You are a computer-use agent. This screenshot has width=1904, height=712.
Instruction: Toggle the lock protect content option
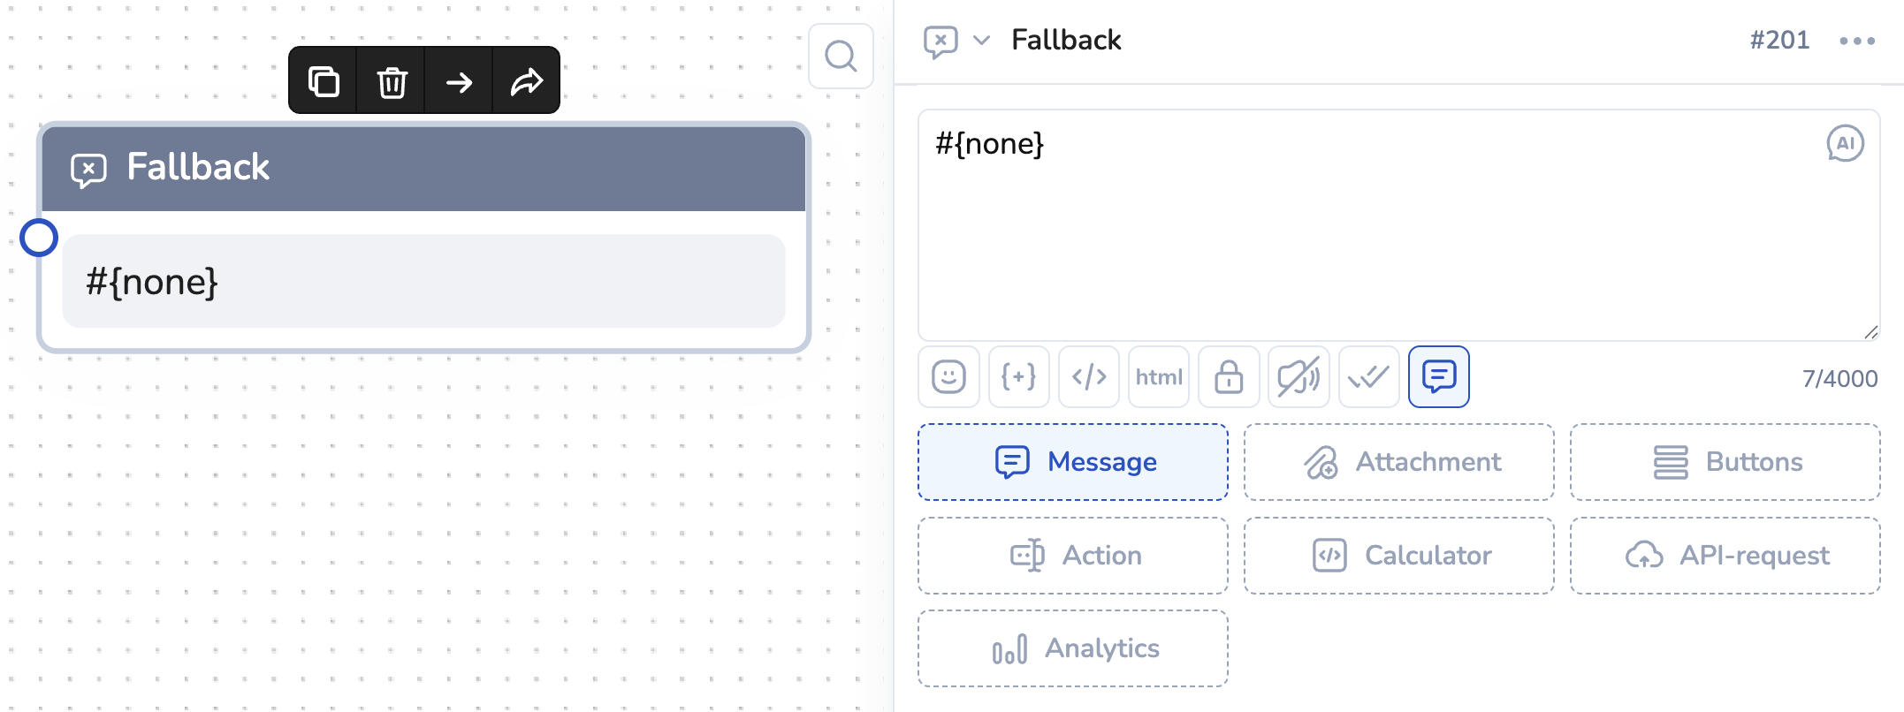click(1229, 377)
